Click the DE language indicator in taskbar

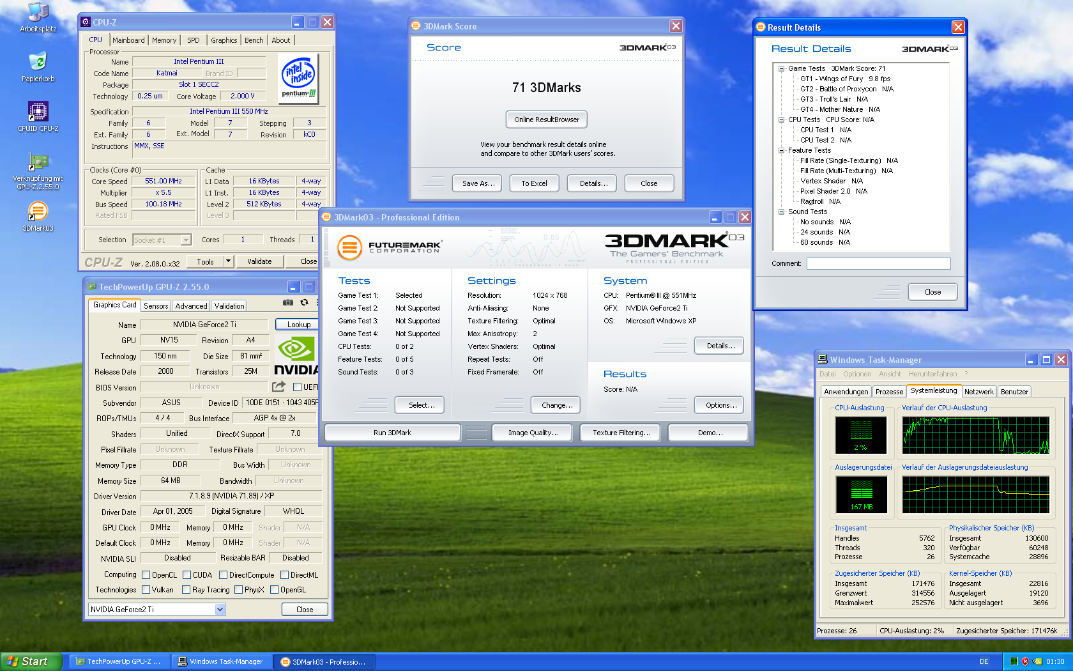(x=984, y=661)
